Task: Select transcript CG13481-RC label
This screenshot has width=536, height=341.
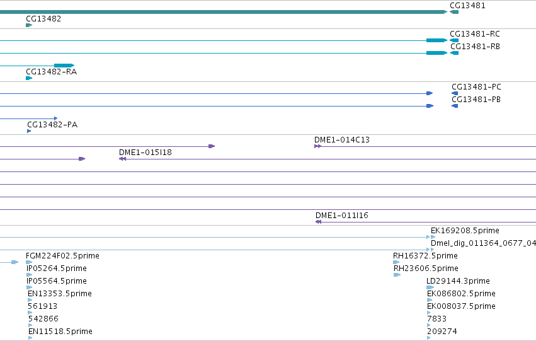Action: [x=475, y=34]
